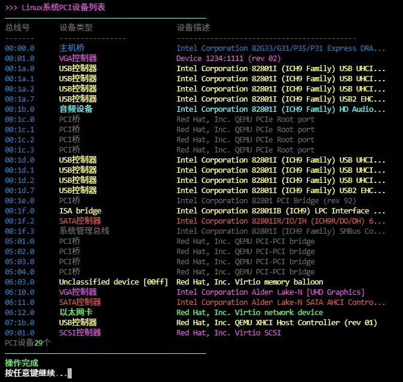
Task: Click the 系统管理总线 entry
Action: click(84, 231)
